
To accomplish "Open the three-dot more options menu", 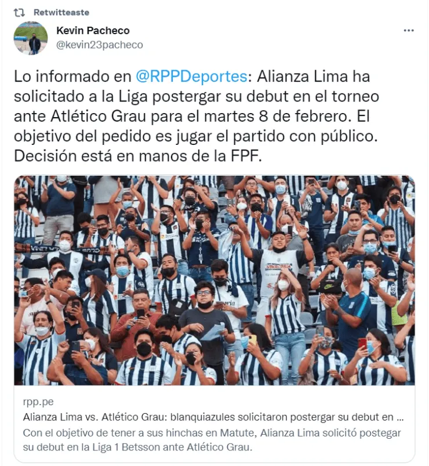I will click(409, 30).
